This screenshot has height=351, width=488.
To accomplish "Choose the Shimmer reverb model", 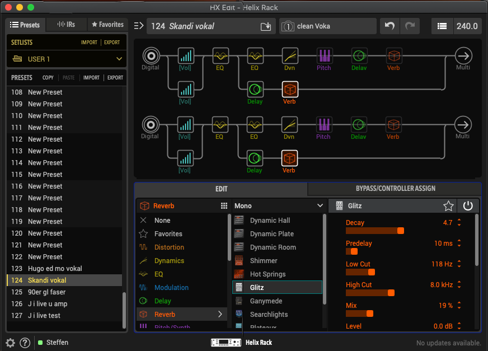I will click(277, 261).
